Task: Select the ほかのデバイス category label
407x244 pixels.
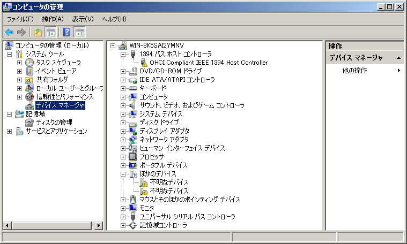Action: coord(158,174)
